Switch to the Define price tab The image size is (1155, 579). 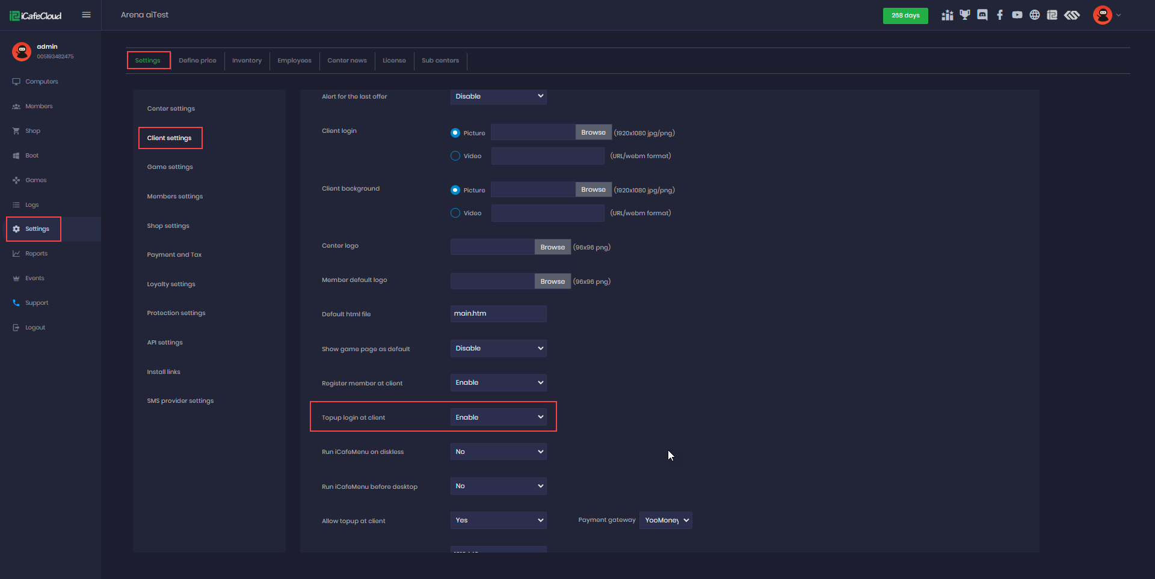coord(197,61)
